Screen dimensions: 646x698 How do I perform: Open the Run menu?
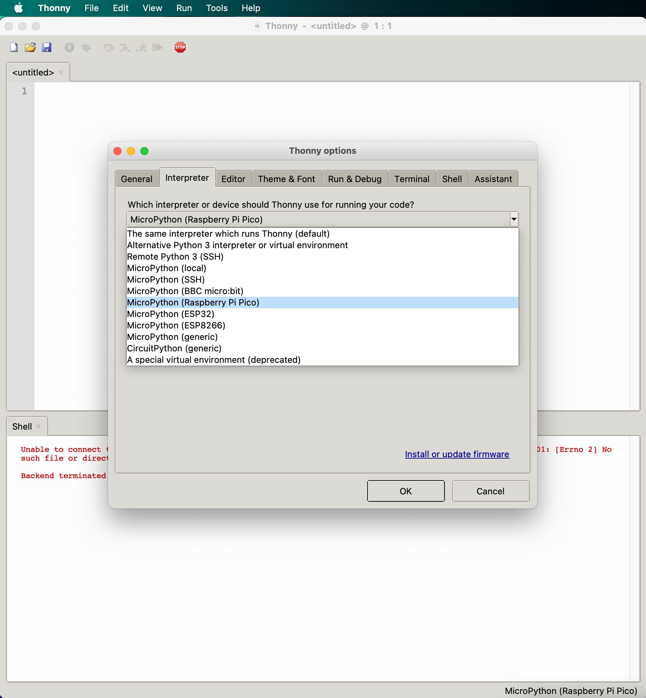coord(184,8)
